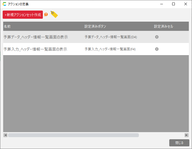Select 予算データ_ヘッダー情報一覧画面の表示 action name

coord(36,37)
